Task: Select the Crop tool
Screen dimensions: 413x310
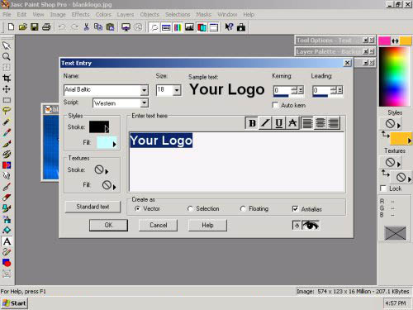Action: pyautogui.click(x=7, y=79)
